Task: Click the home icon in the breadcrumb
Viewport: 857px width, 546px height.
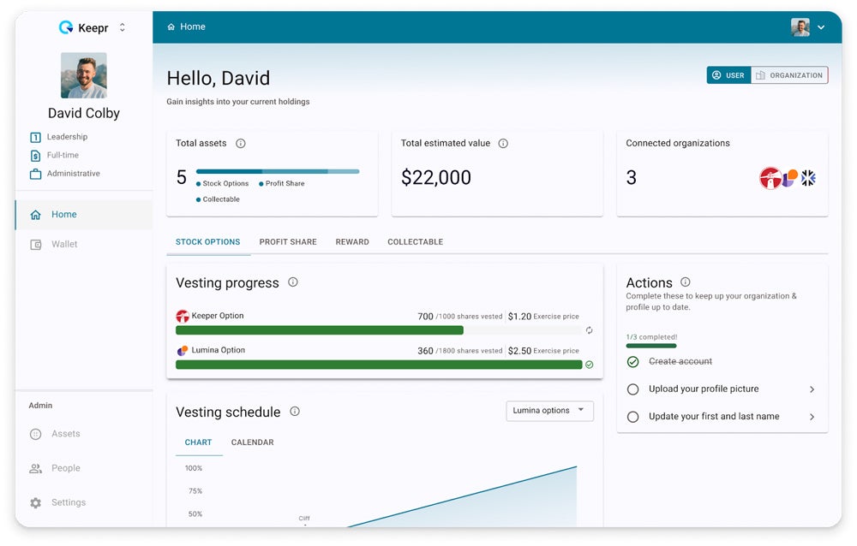Action: click(171, 27)
